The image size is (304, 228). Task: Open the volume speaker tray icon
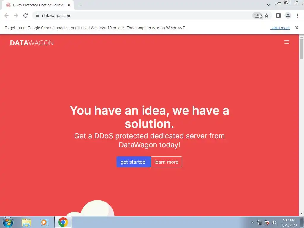(274, 222)
